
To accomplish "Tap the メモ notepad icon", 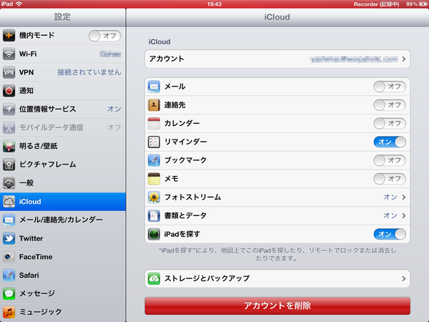I will pyautogui.click(x=154, y=179).
